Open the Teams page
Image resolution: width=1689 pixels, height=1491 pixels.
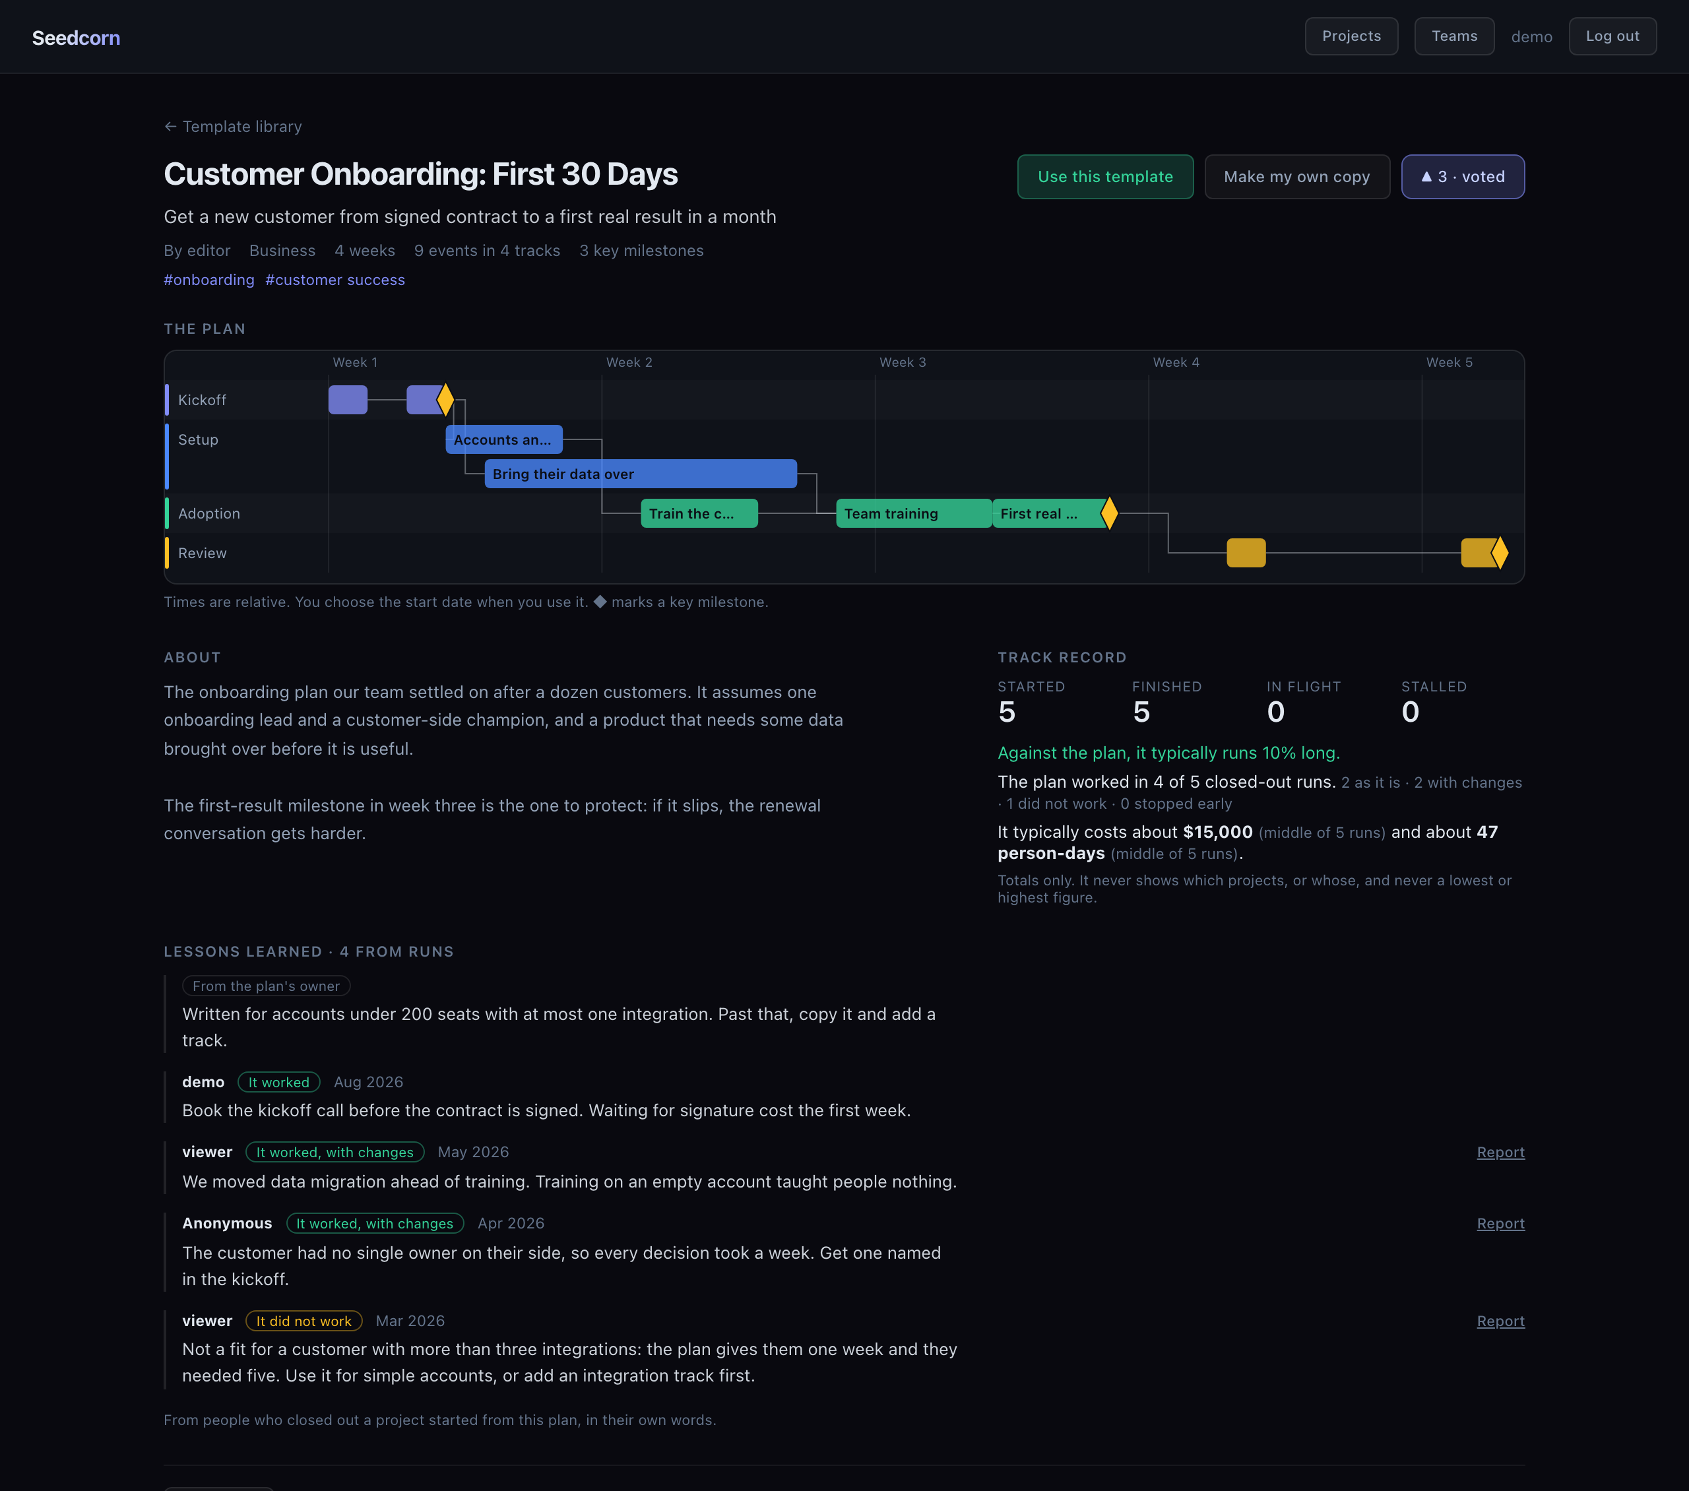[1453, 36]
